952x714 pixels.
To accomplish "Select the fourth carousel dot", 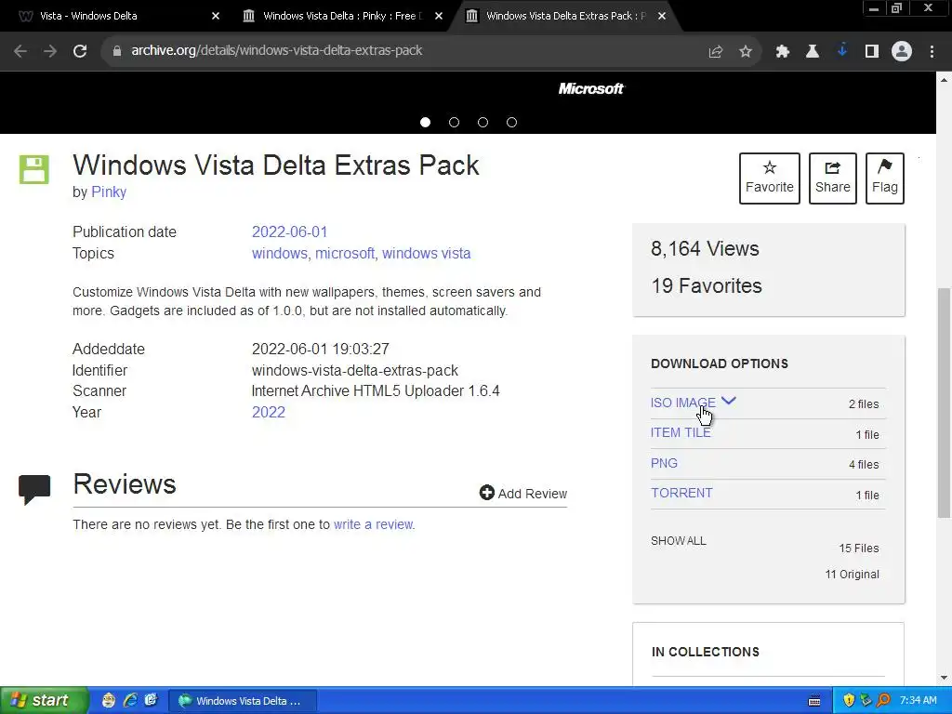I will click(512, 122).
